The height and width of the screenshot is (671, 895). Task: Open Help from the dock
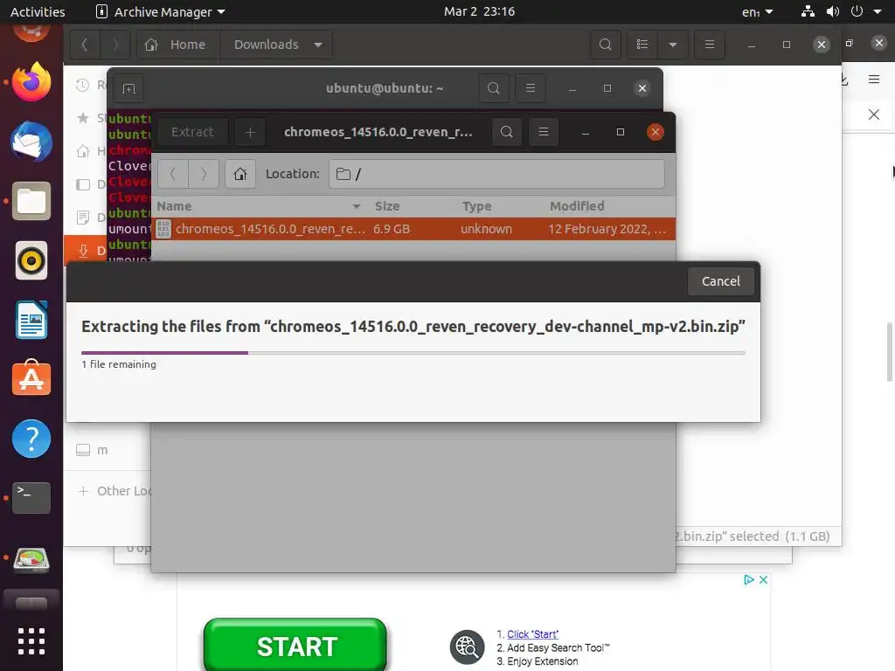coord(31,439)
